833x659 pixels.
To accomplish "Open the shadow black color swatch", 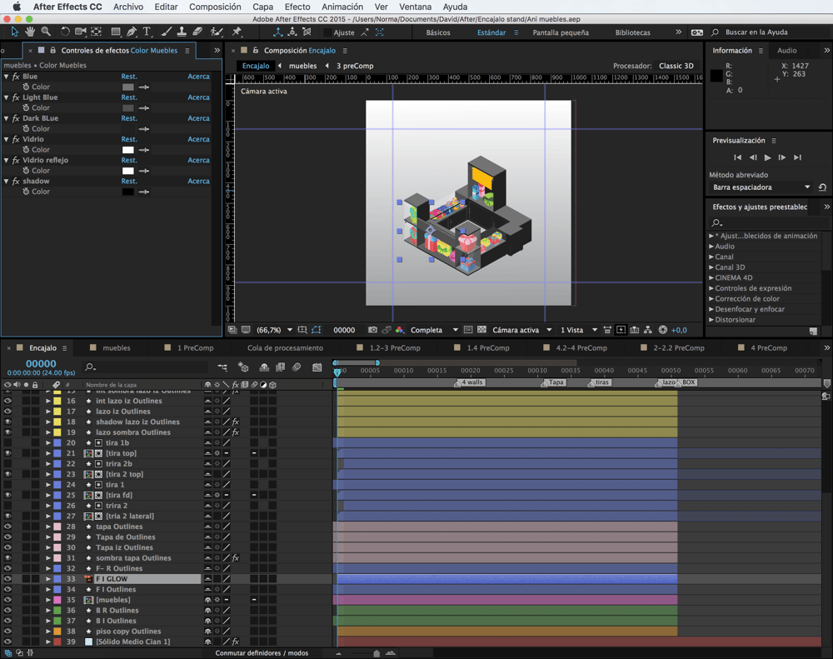I will [128, 192].
